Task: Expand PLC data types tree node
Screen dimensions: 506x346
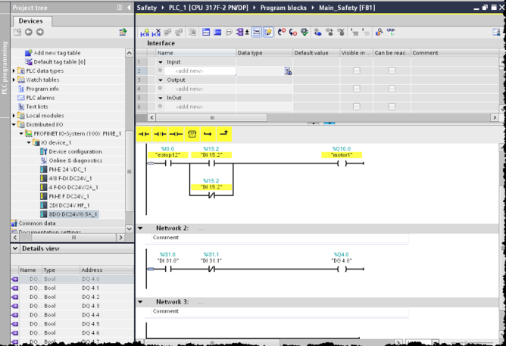Action: pos(14,70)
